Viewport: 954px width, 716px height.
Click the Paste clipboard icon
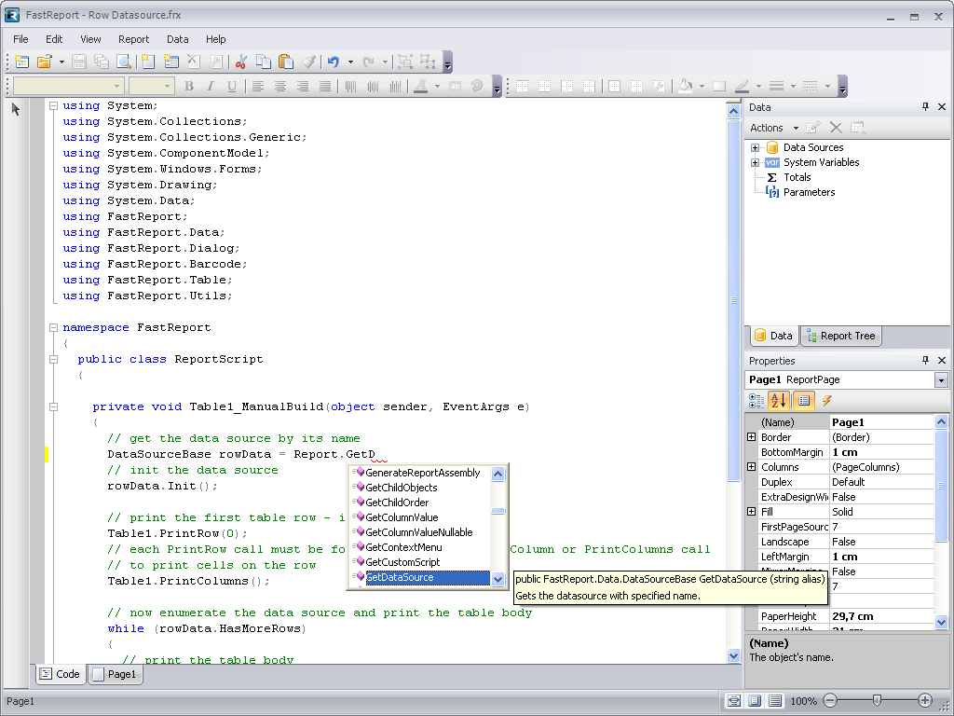click(286, 62)
